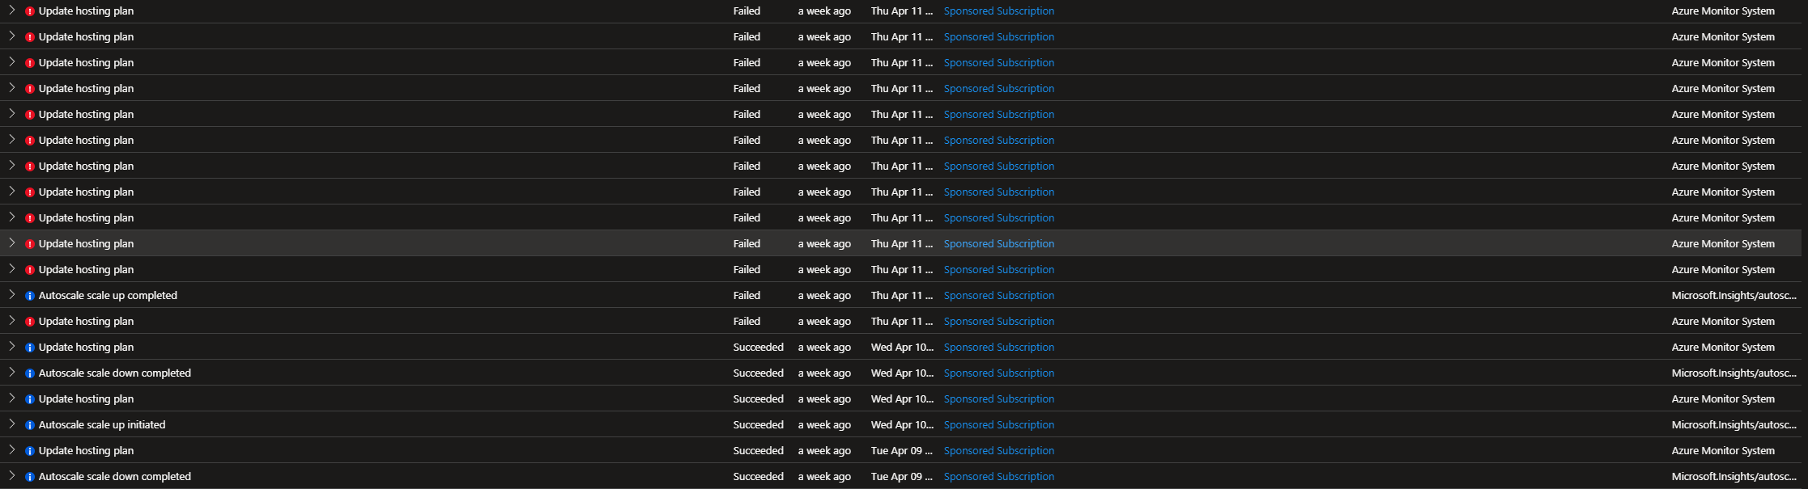Click info icon of Tue Apr 09 Autoscale scale down completed

[30, 477]
